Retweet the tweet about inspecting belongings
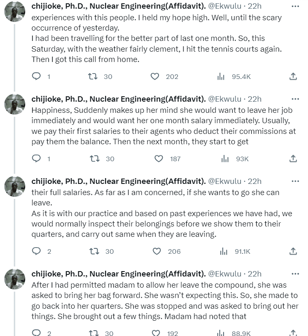308x336 pixels. [x=94, y=251]
